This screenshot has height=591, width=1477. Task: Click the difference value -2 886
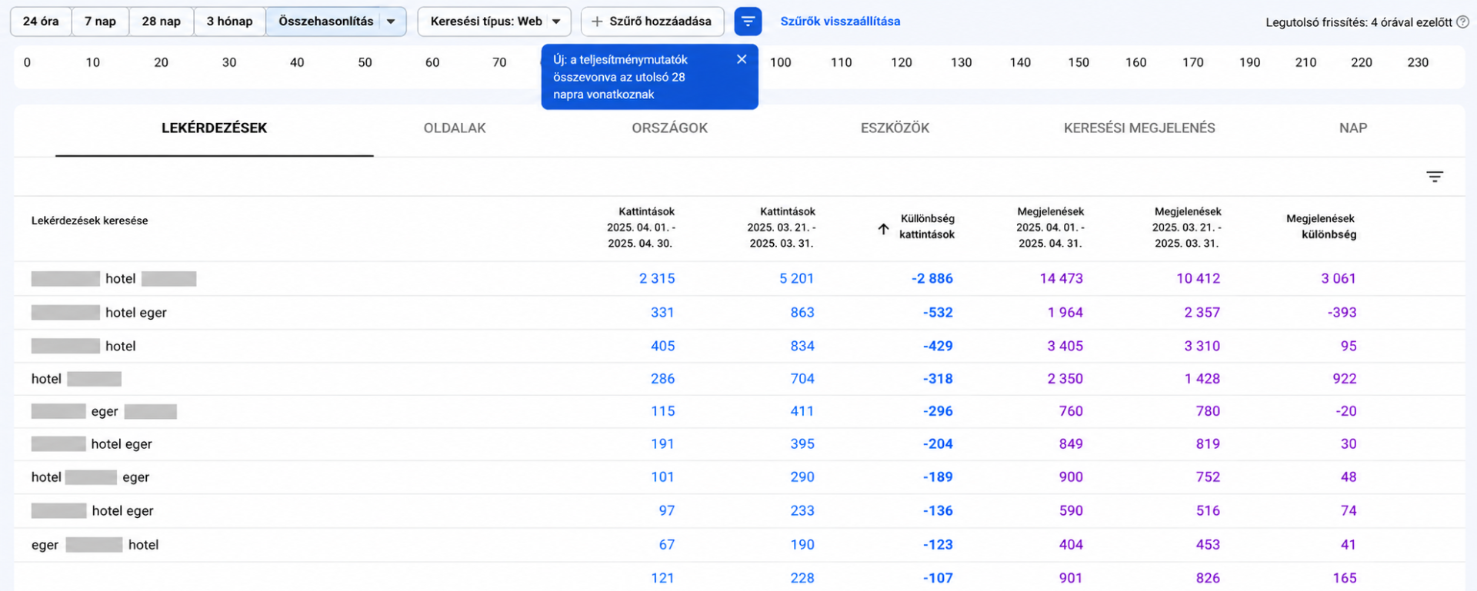tap(932, 278)
